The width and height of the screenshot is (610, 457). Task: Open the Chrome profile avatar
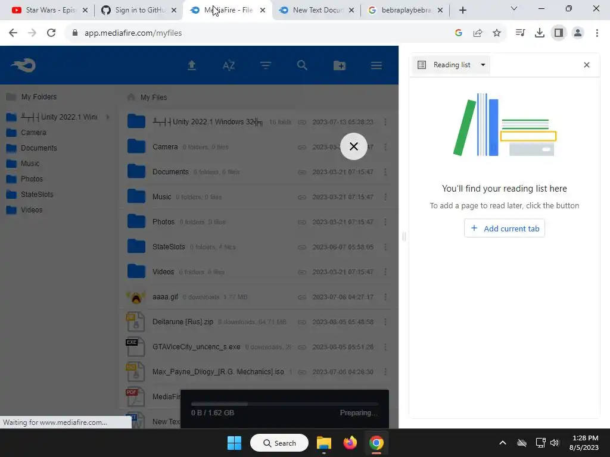(578, 33)
